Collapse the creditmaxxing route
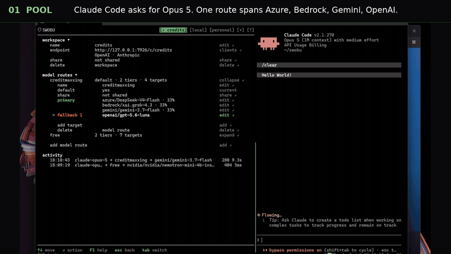The height and width of the screenshot is (254, 451). (x=232, y=80)
